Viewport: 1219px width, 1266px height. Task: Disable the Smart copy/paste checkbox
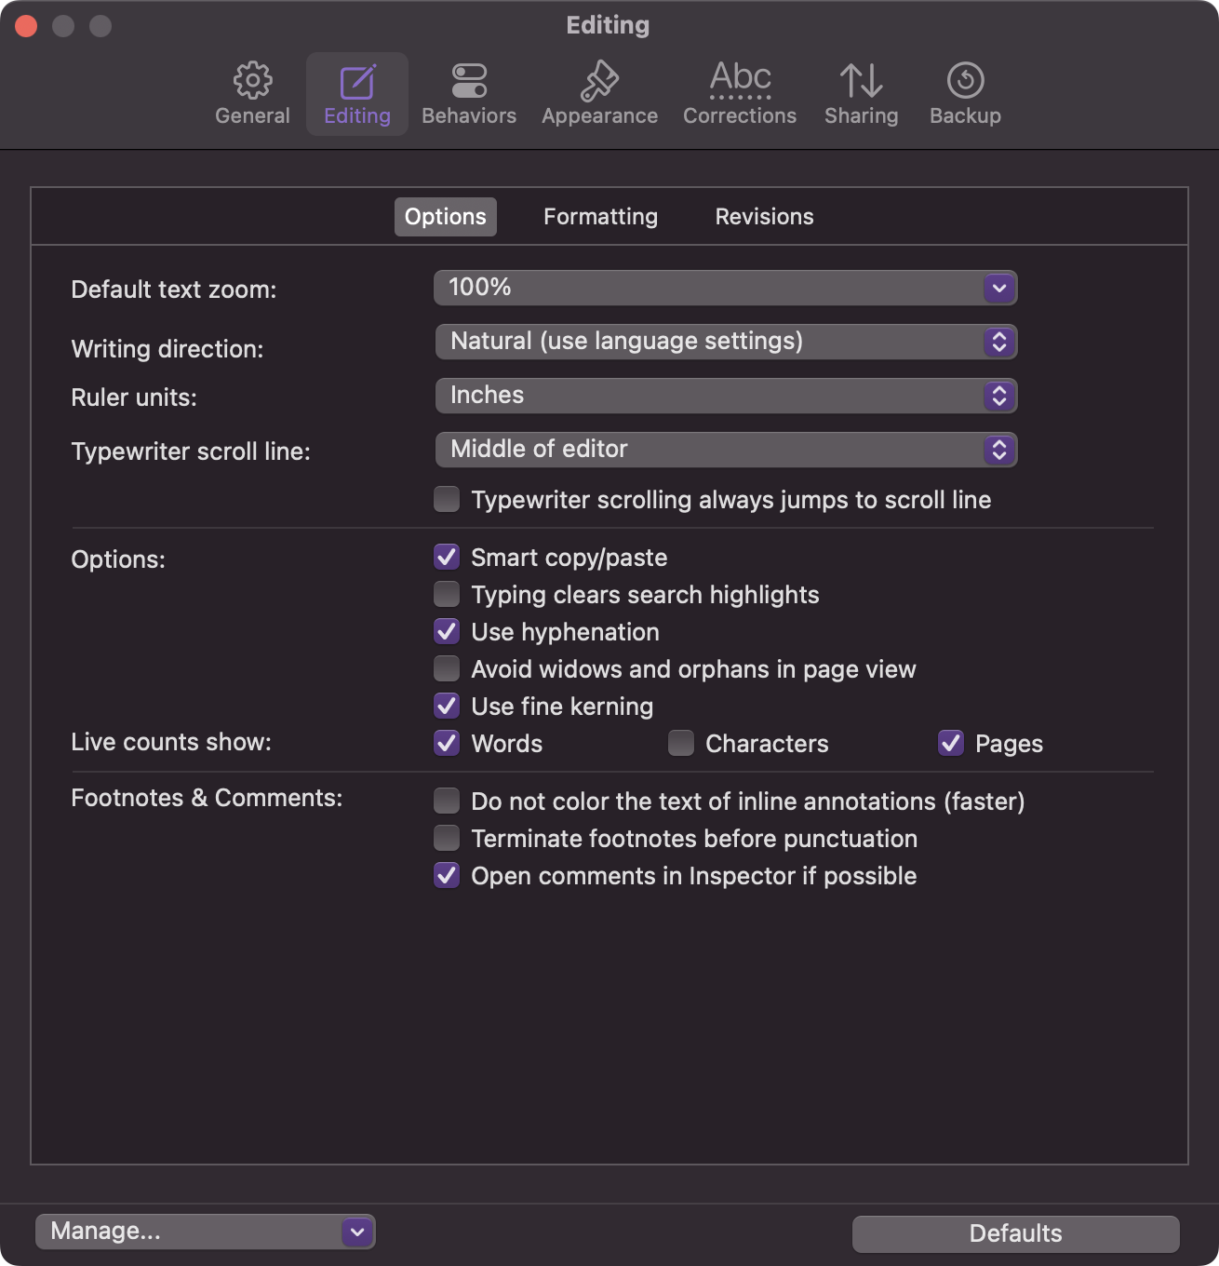point(448,558)
